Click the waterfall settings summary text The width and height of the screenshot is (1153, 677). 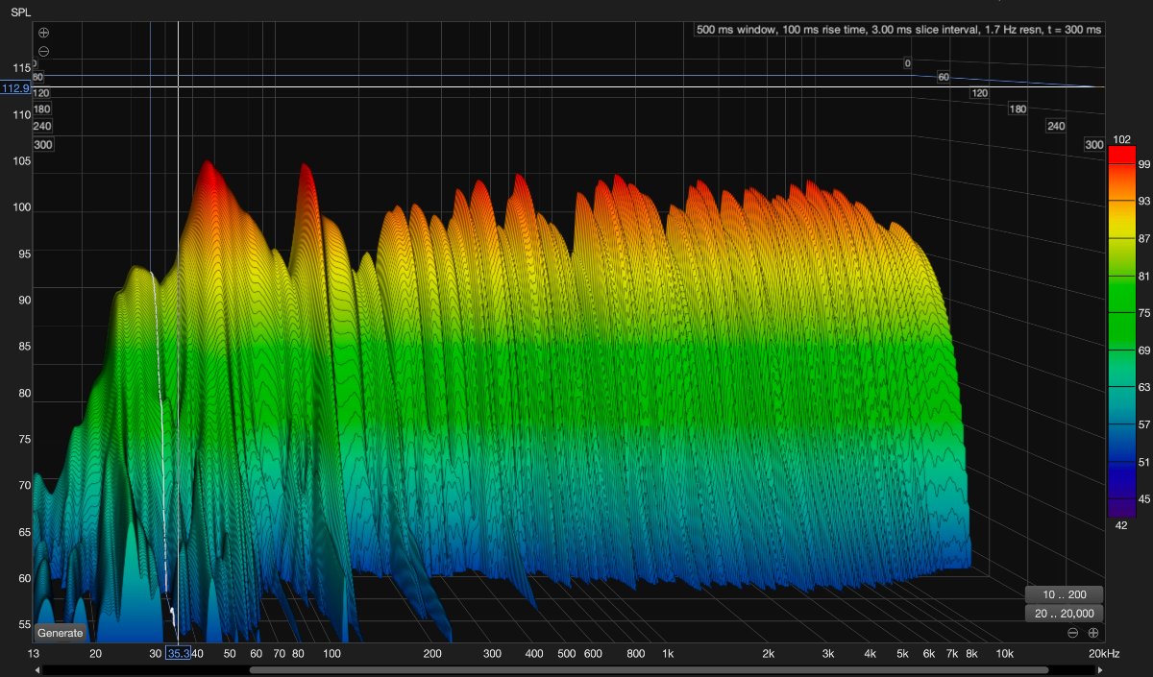[x=897, y=30]
